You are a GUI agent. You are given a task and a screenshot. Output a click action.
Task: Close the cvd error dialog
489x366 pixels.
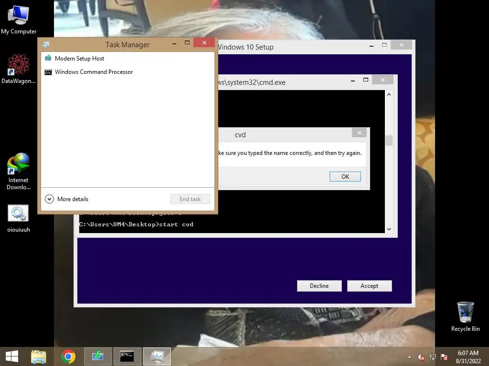coord(359,133)
